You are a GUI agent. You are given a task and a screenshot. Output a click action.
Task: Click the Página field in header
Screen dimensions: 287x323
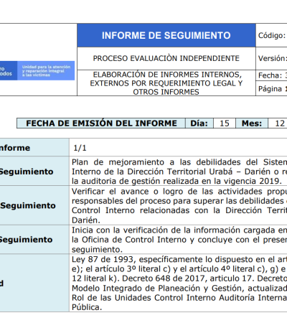271,88
